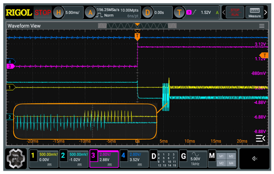Click the memory overview waveform bar
Screen dimensions: 274x174
(x=137, y=26)
